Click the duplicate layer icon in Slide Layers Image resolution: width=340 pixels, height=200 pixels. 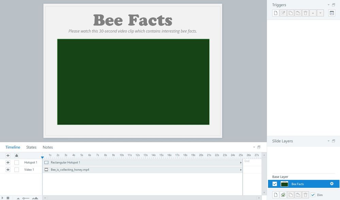(x=283, y=195)
